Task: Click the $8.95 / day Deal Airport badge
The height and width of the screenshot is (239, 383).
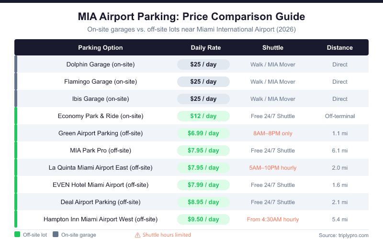Action: pyautogui.click(x=203, y=202)
